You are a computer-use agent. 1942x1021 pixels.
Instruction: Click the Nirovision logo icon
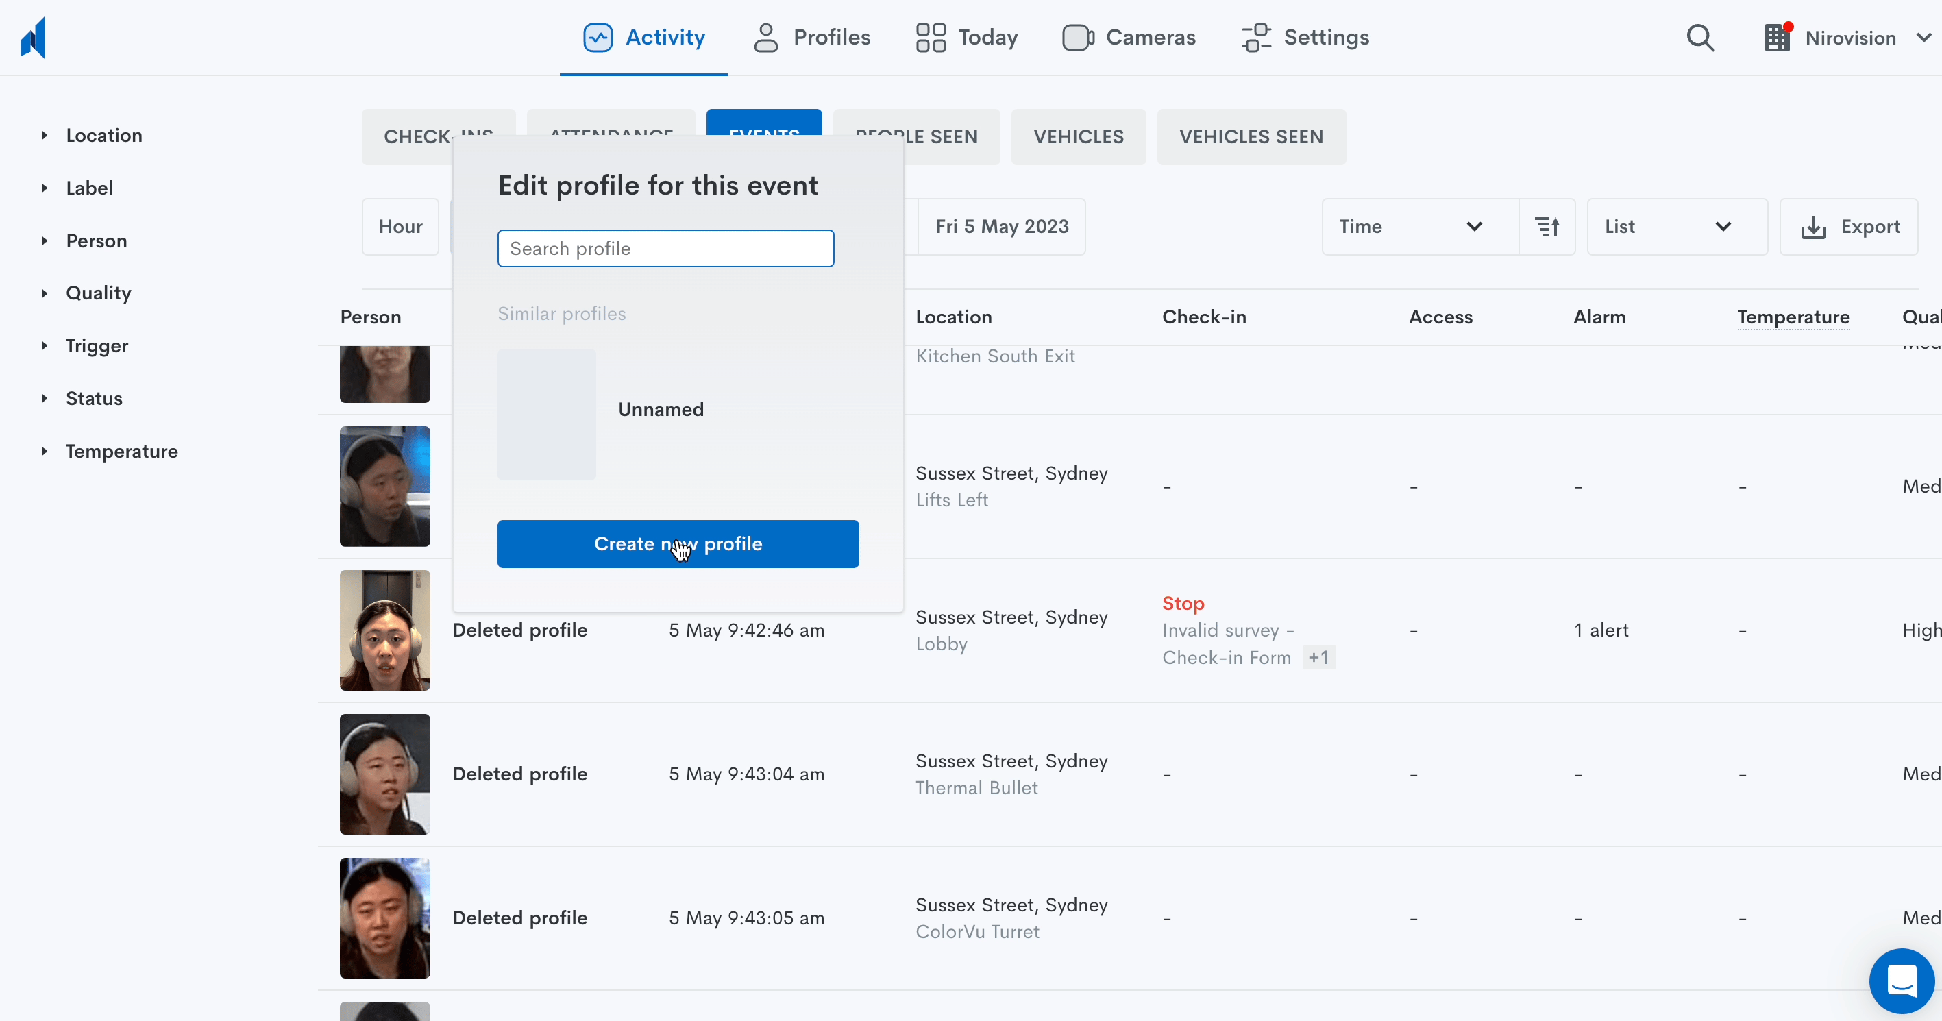point(33,37)
